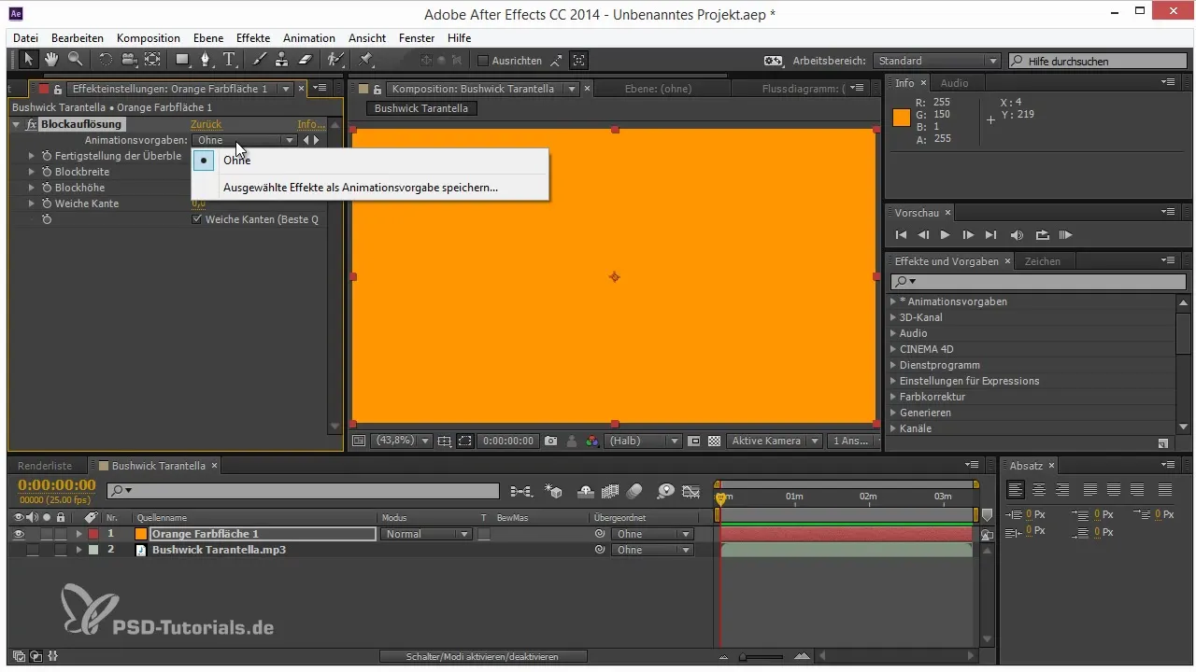The image size is (1196, 672).
Task: Toggle preserve transparency T box for layer 1
Action: pyautogui.click(x=484, y=534)
